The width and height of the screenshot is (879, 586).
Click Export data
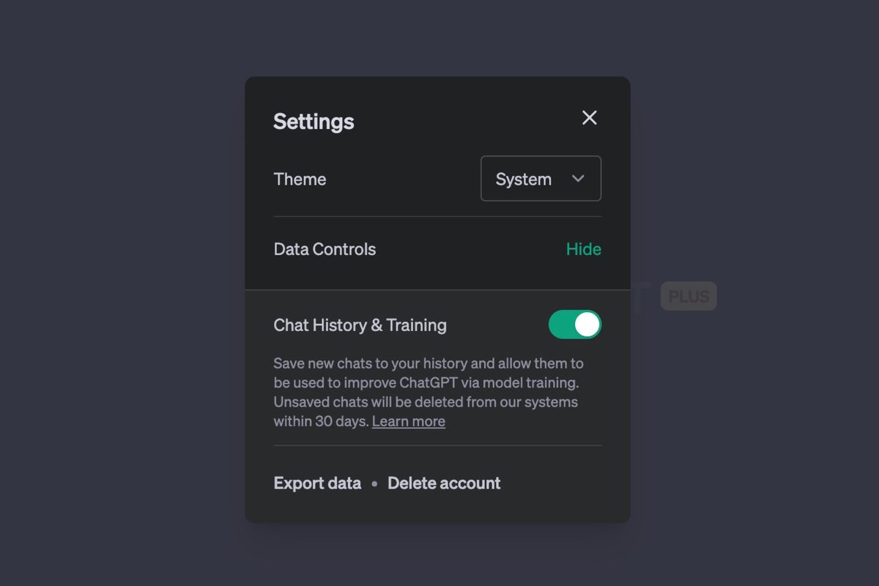tap(316, 483)
